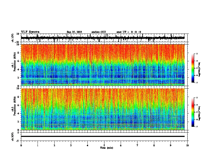Click the ch.1 spectrogram "8" kHz tick
The image size is (211, 163).
(x=19, y=53)
